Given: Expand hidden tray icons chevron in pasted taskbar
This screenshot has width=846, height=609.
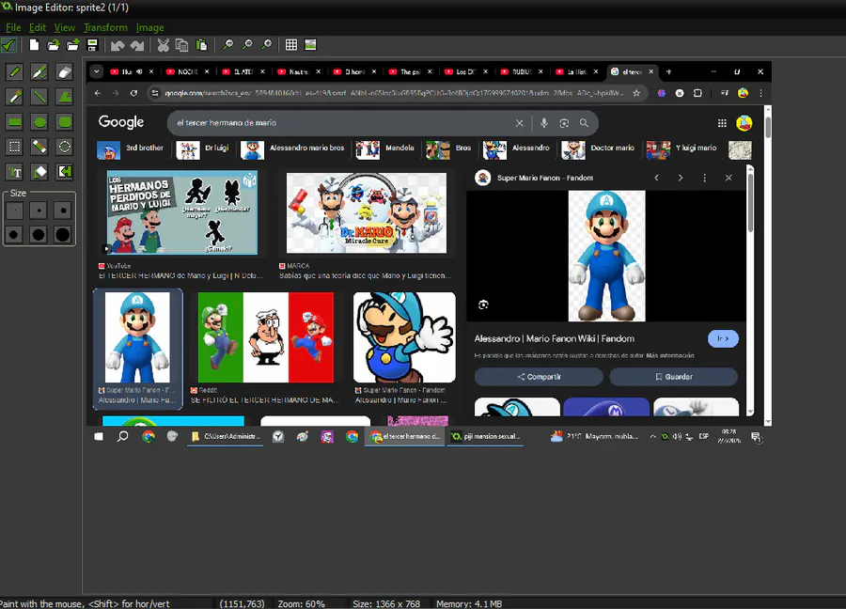Looking at the screenshot, I should pyautogui.click(x=653, y=436).
